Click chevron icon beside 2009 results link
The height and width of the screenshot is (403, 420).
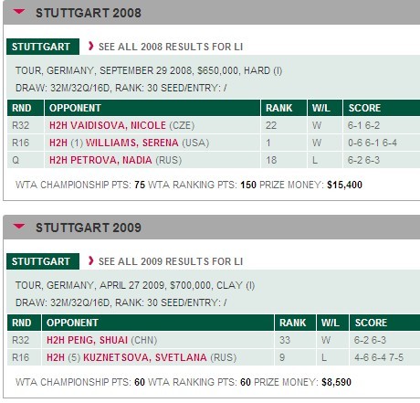pos(90,260)
